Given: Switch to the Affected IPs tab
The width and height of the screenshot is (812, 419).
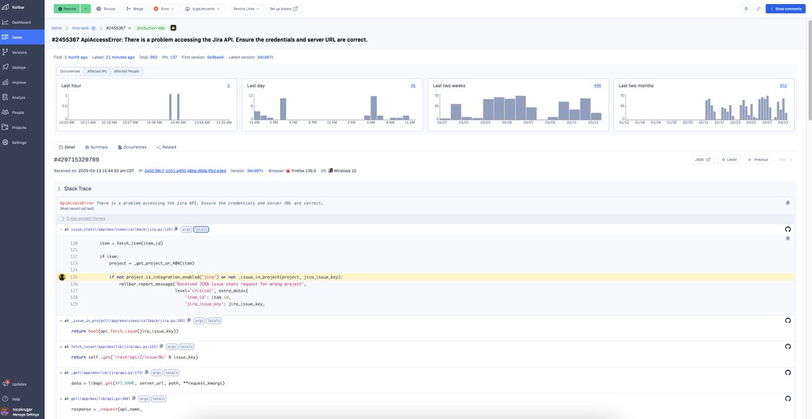Looking at the screenshot, I should 97,71.
